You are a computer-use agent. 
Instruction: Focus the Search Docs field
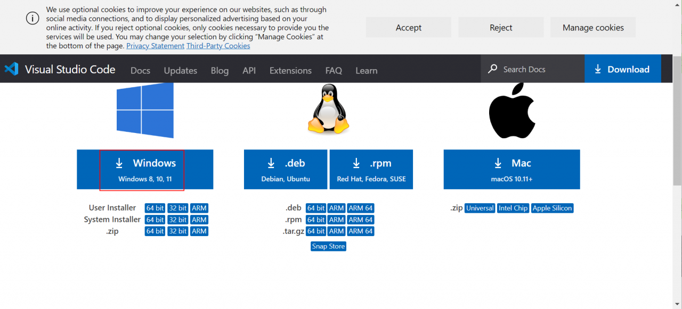click(533, 69)
